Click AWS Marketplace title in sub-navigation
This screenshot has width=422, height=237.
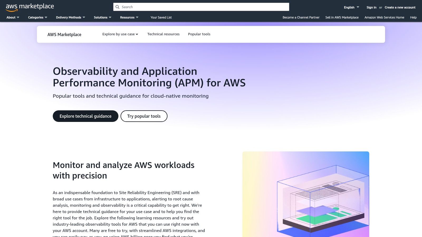click(x=64, y=34)
